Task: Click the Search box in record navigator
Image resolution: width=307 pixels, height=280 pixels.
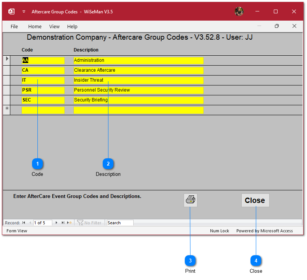Action: pyautogui.click(x=120, y=223)
